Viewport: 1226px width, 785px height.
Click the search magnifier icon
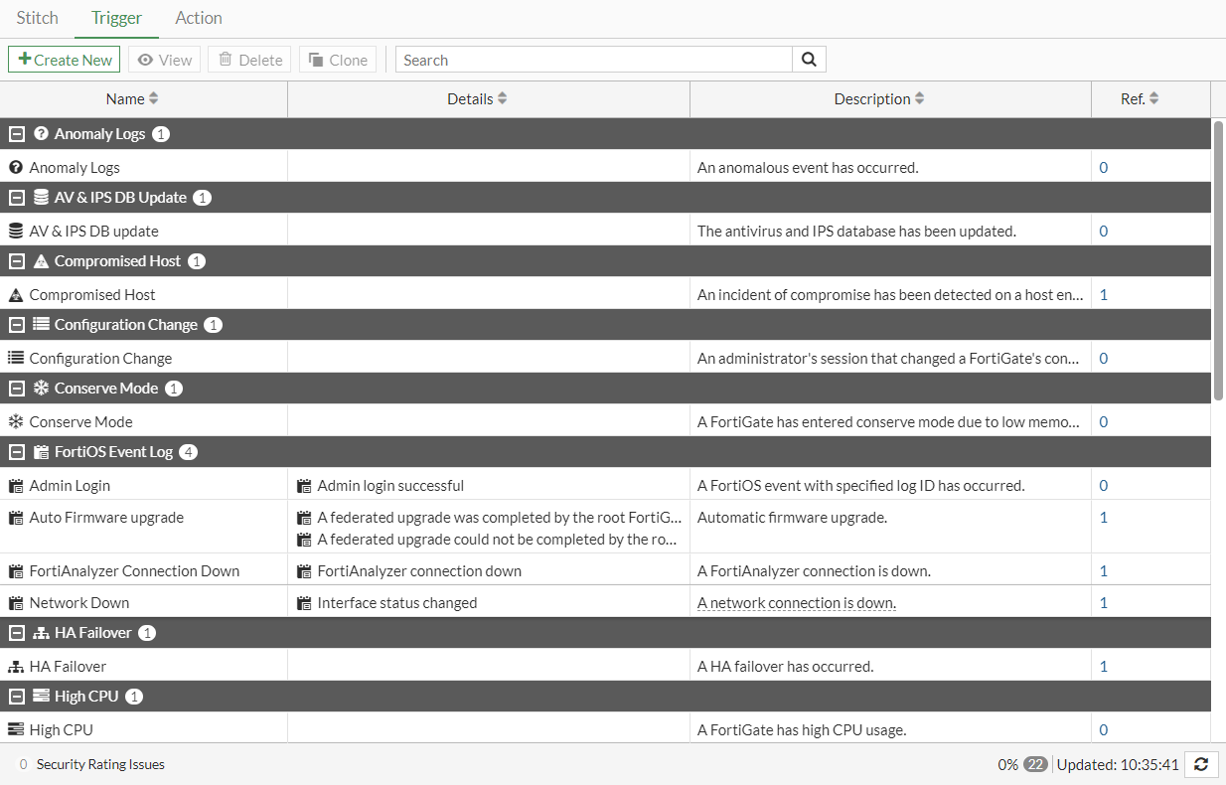(809, 60)
